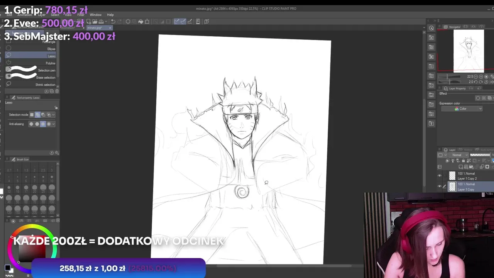Toggle Snap to Special Ruler in command bar
Image resolution: width=494 pixels, height=278 pixels.
pos(183,22)
